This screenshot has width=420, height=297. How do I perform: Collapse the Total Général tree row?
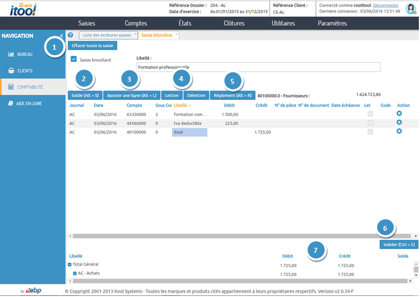[x=70, y=265]
